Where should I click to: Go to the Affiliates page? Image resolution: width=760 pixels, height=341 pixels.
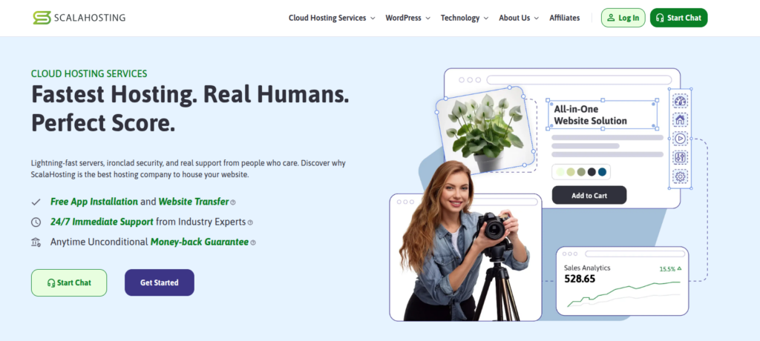pyautogui.click(x=564, y=18)
